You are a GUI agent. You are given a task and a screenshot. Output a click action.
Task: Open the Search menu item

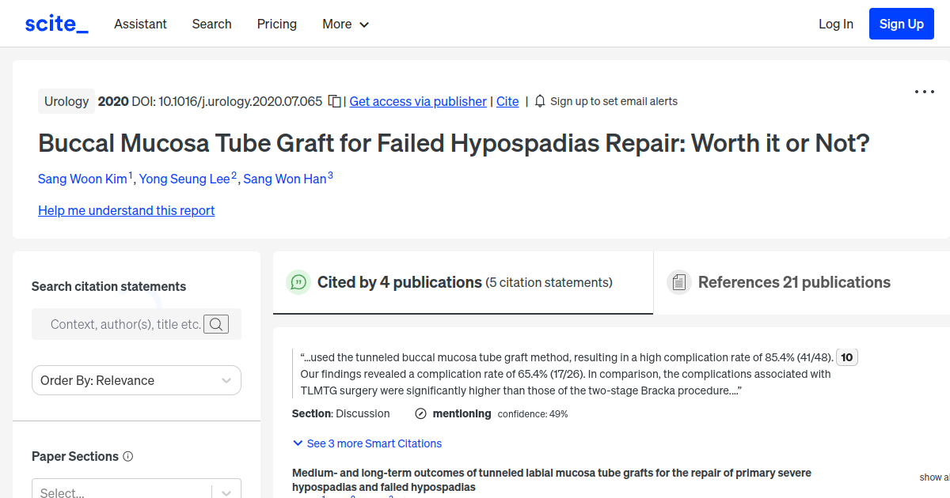(211, 25)
